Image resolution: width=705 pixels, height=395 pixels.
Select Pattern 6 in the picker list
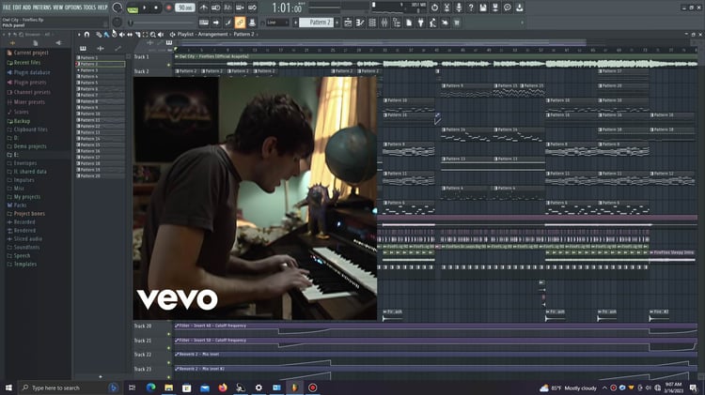pyautogui.click(x=101, y=89)
